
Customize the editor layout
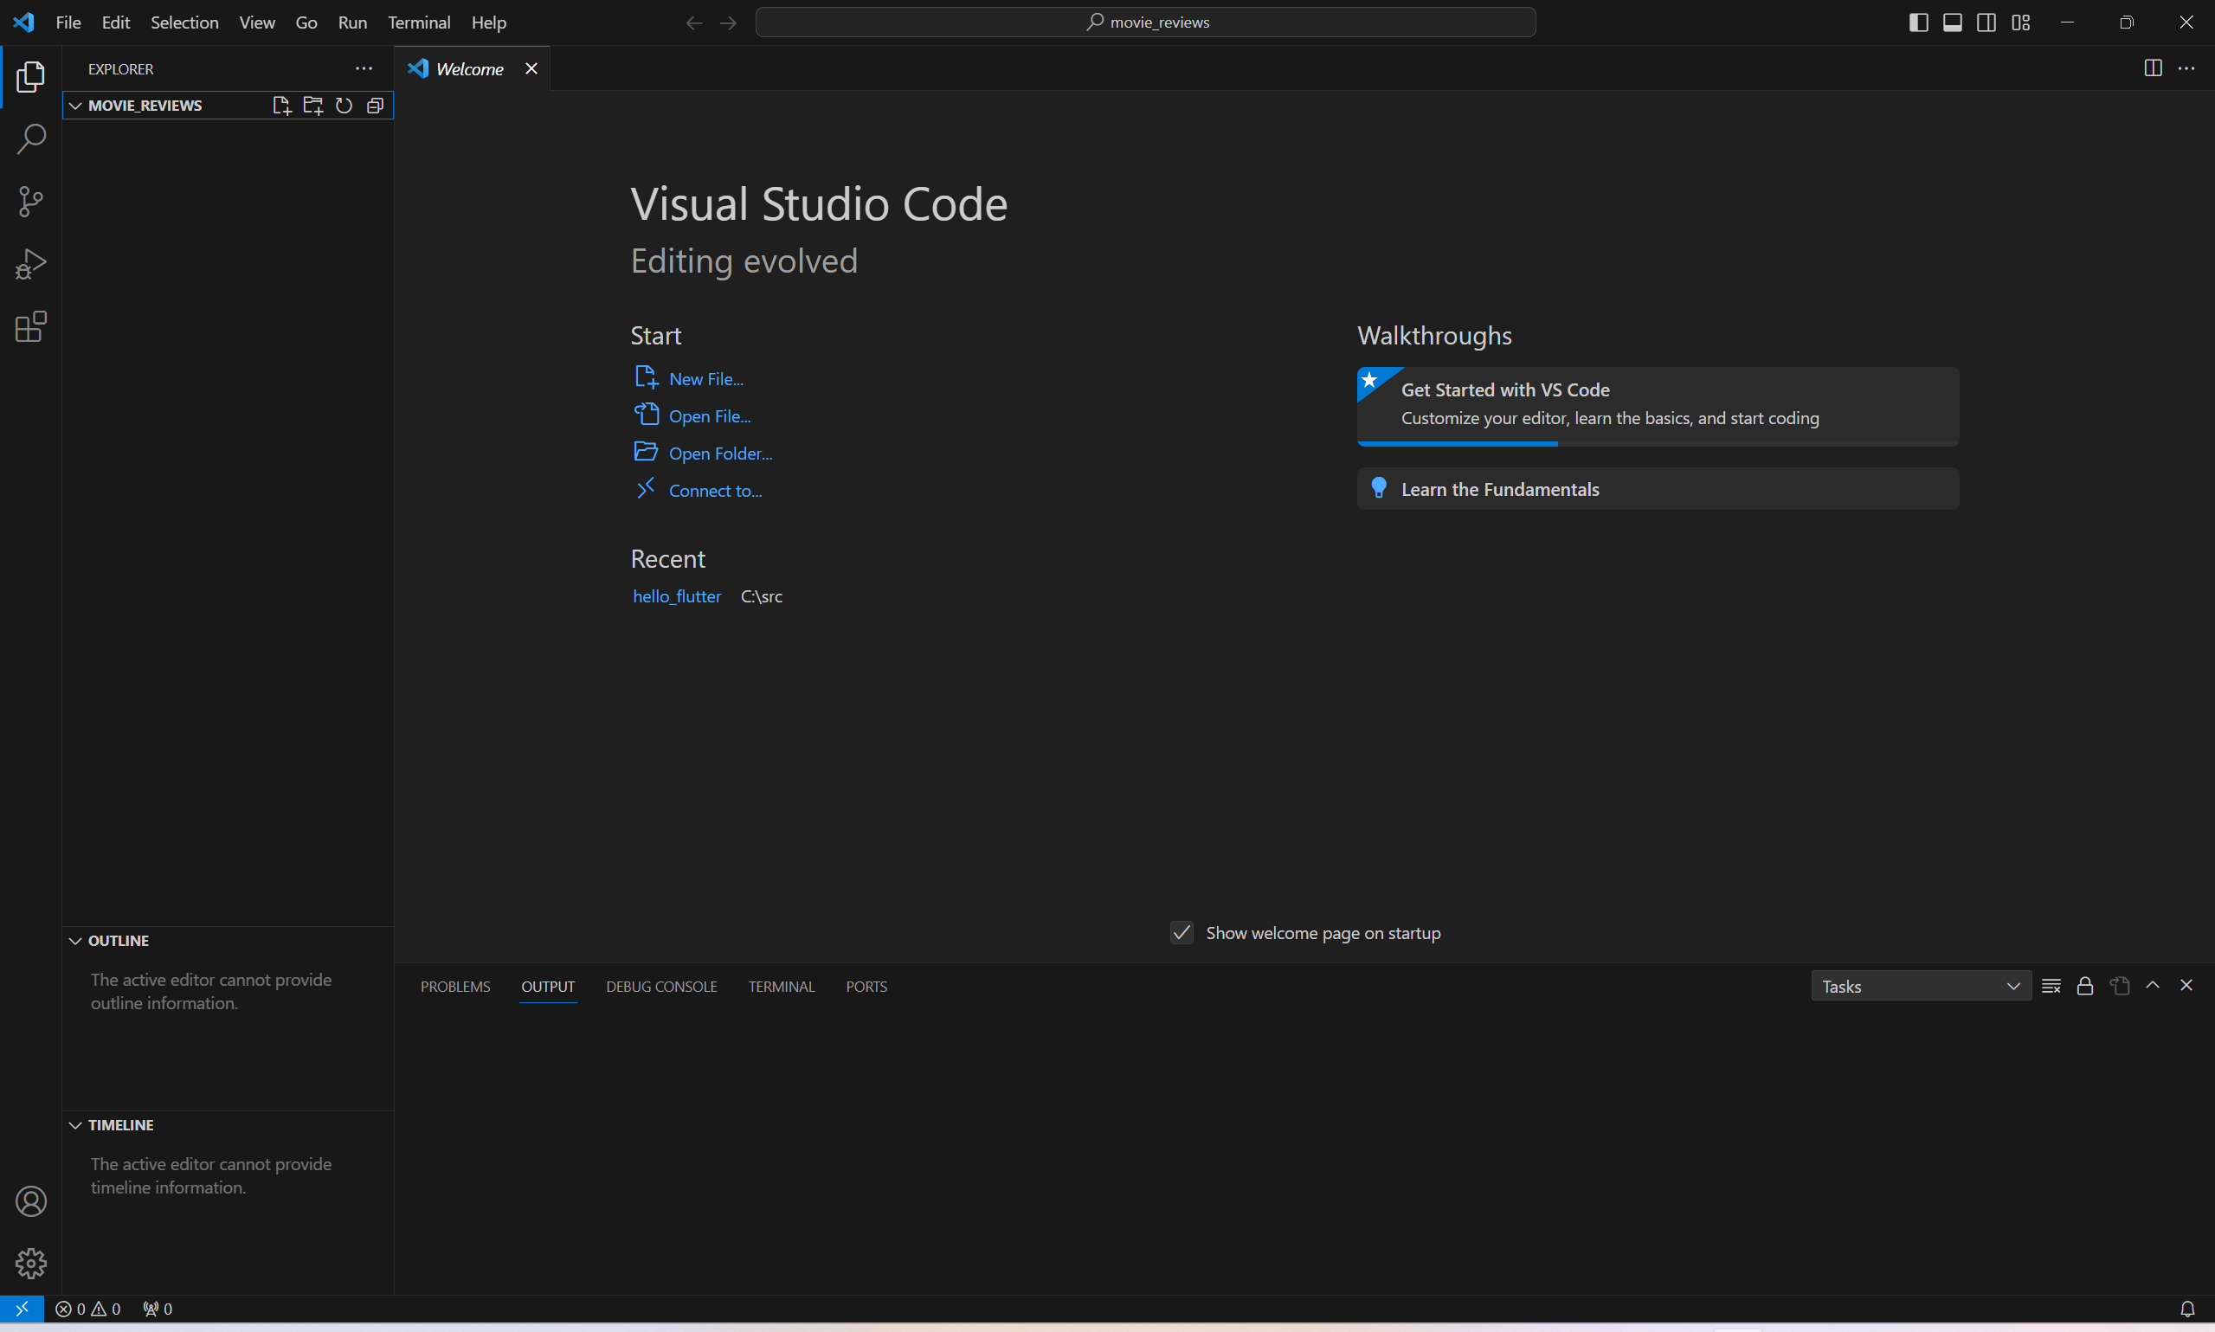(x=2021, y=23)
